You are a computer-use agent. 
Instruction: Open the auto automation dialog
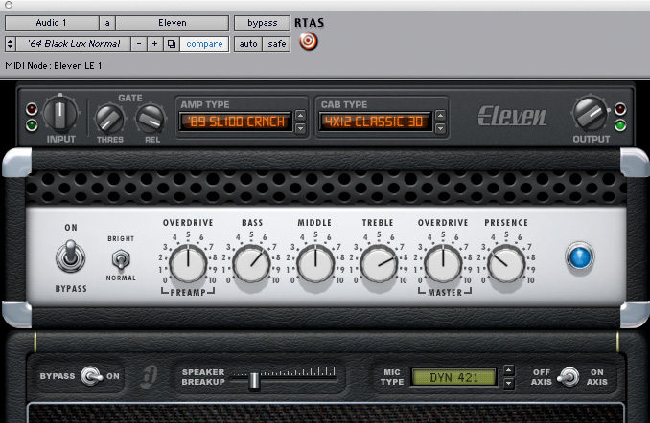tap(248, 44)
